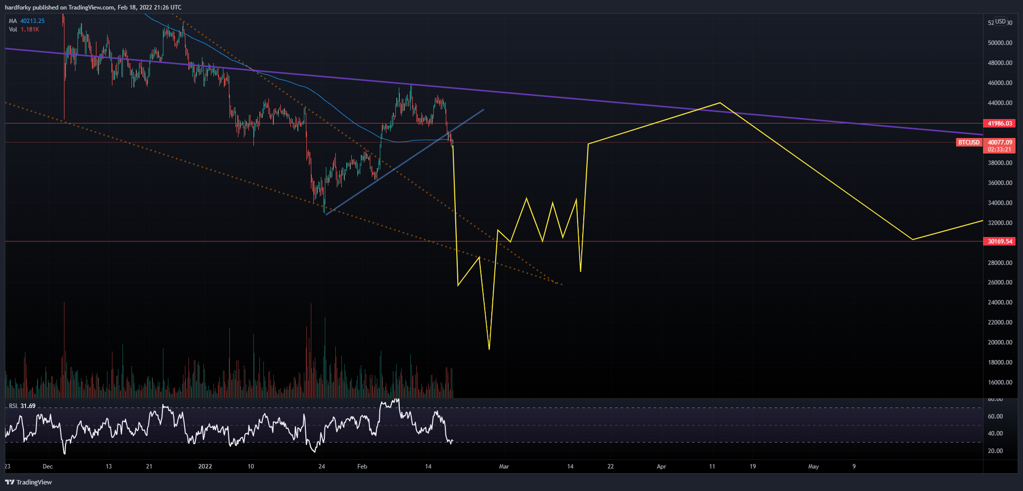The width and height of the screenshot is (1023, 491).
Task: Select the Vol 1.181K indicator label
Action: coord(24,29)
